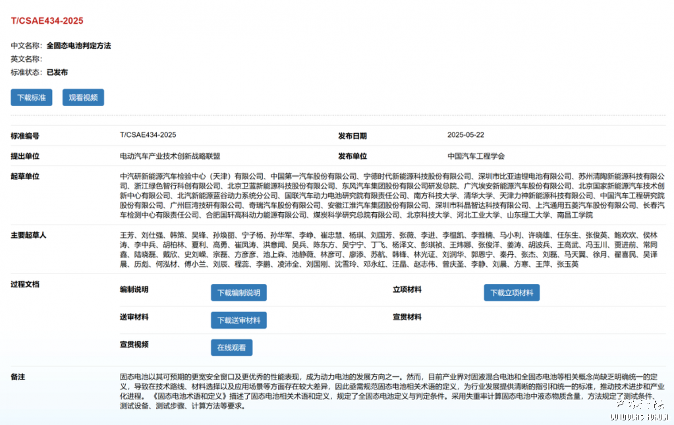The height and width of the screenshot is (425, 674).
Task: Download via 下载编制说明 button
Action: [239, 293]
